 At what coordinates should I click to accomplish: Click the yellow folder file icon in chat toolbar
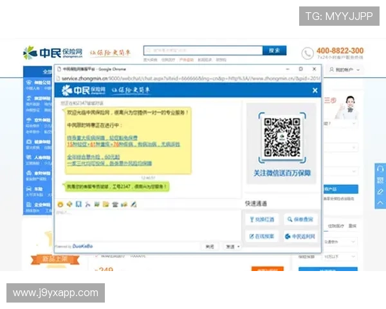coord(106,204)
